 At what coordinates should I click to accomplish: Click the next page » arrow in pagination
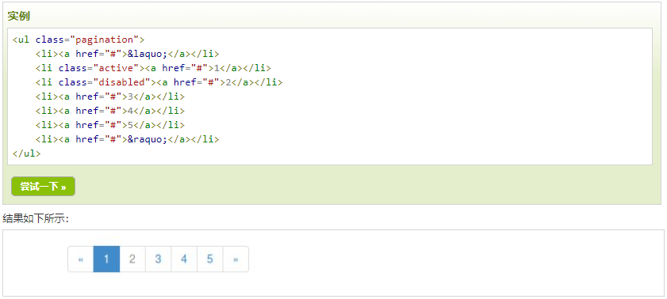coord(236,259)
